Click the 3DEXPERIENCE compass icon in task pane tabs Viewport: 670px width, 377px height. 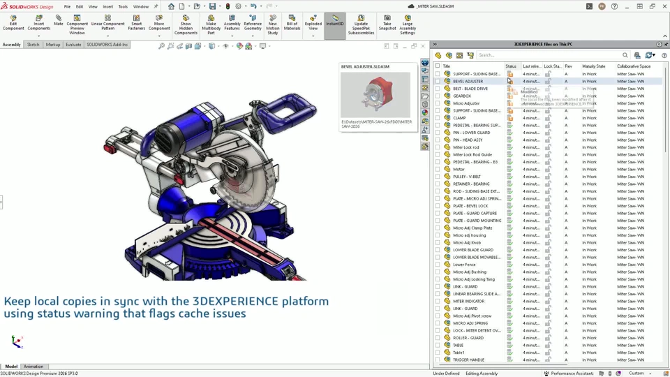(x=425, y=63)
